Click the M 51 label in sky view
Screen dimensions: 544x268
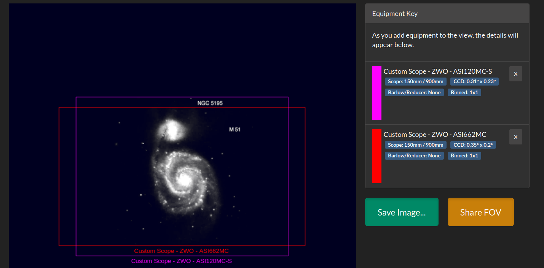coord(235,129)
